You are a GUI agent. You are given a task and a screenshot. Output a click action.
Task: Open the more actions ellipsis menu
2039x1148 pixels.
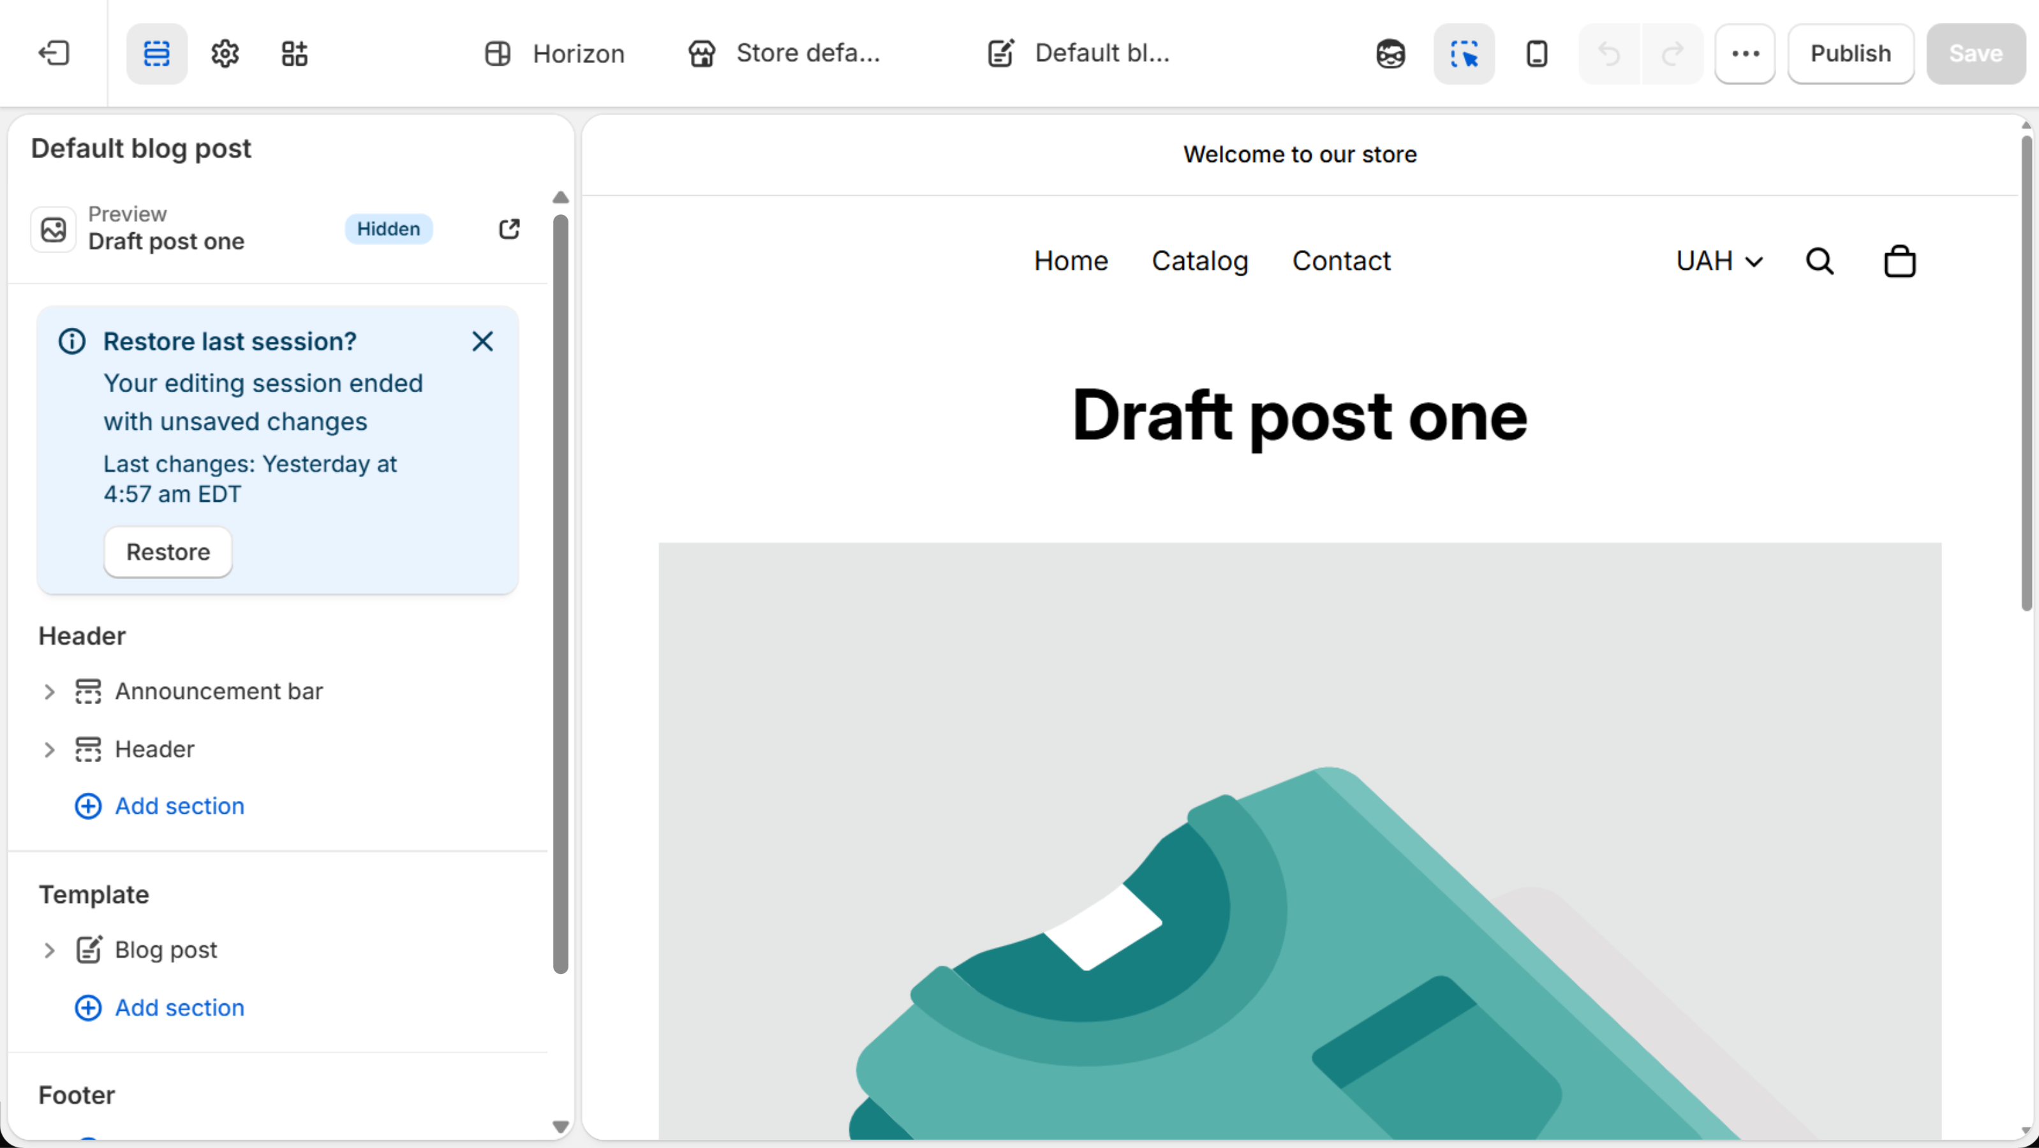coord(1744,53)
